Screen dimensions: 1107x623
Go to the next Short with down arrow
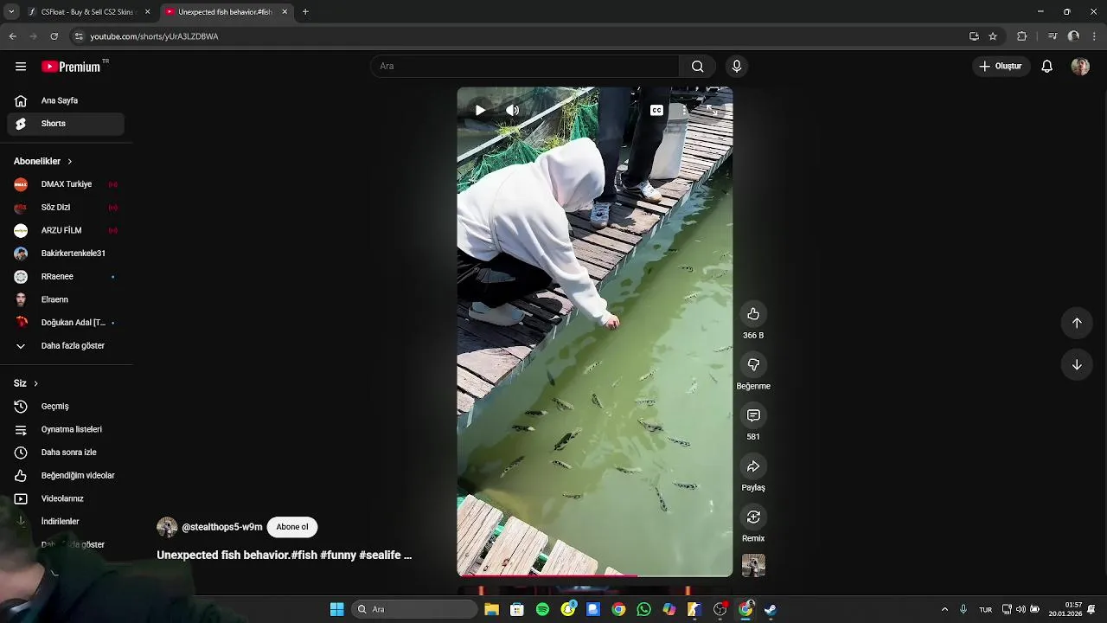(1077, 365)
